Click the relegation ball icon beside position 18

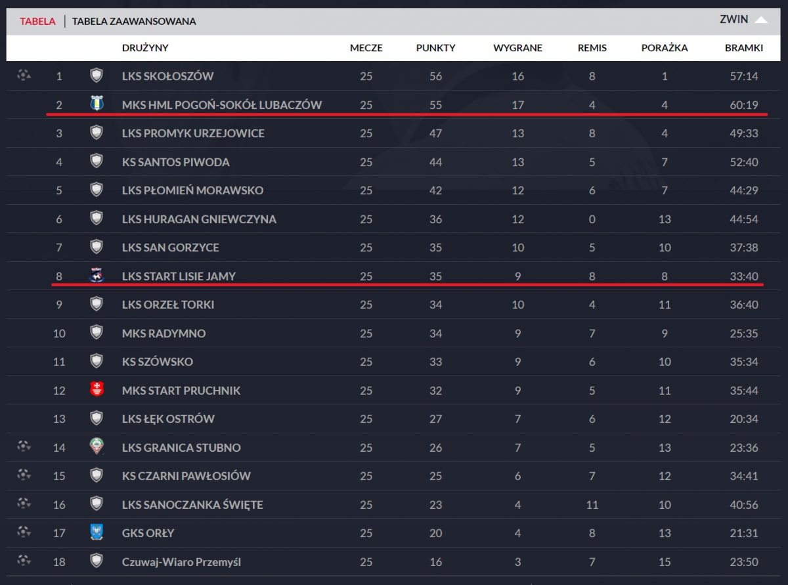pyautogui.click(x=24, y=561)
